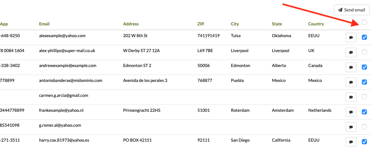
Task: Select checkbox for carmen.g.arcia@gmail.com row
Action: click(364, 97)
